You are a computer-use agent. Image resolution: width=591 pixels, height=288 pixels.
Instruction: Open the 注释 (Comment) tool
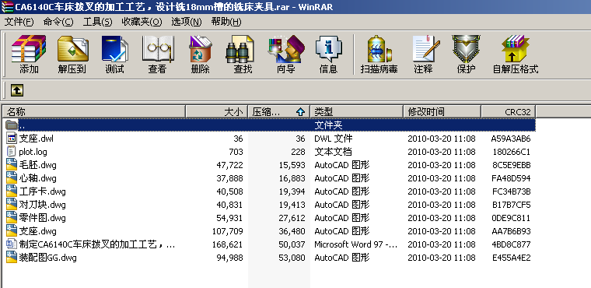point(425,49)
